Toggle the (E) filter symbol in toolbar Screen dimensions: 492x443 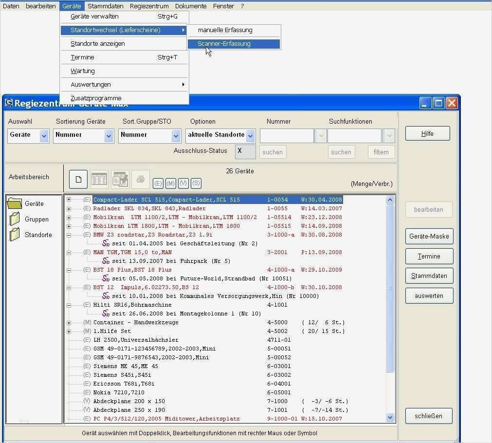point(158,184)
